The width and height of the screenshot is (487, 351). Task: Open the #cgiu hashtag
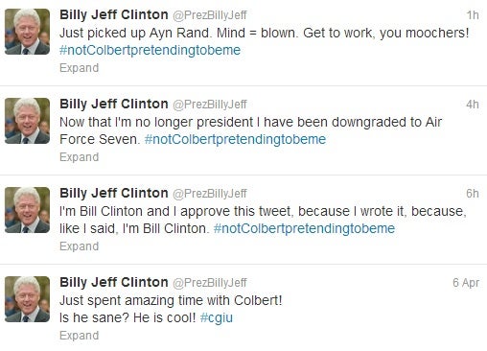click(217, 318)
